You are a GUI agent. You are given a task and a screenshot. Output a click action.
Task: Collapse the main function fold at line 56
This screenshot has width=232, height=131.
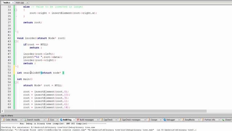click(x=16, y=82)
